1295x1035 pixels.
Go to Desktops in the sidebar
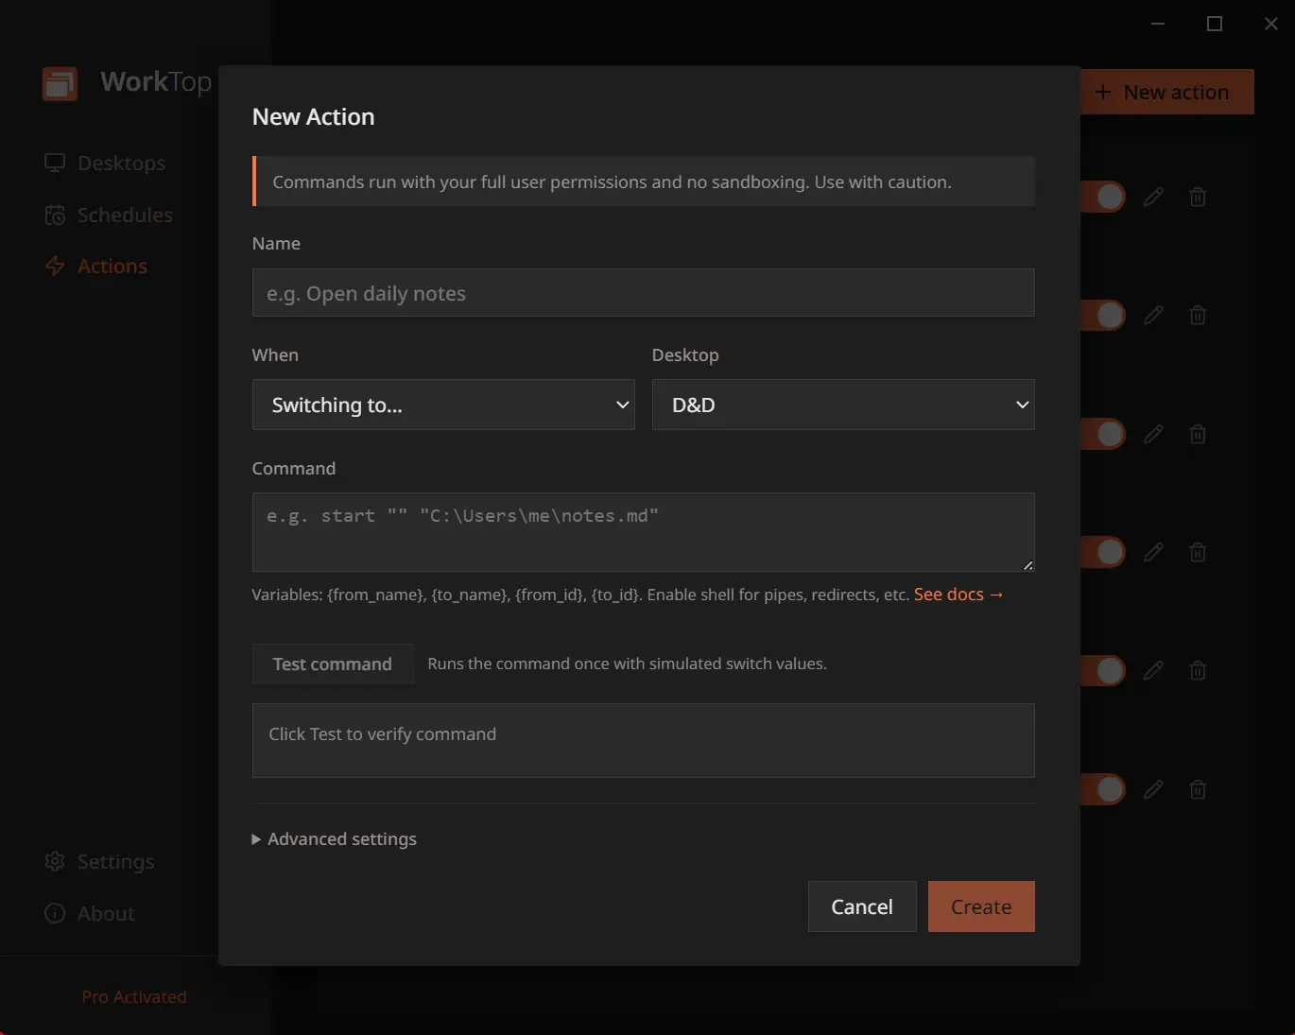tap(105, 163)
